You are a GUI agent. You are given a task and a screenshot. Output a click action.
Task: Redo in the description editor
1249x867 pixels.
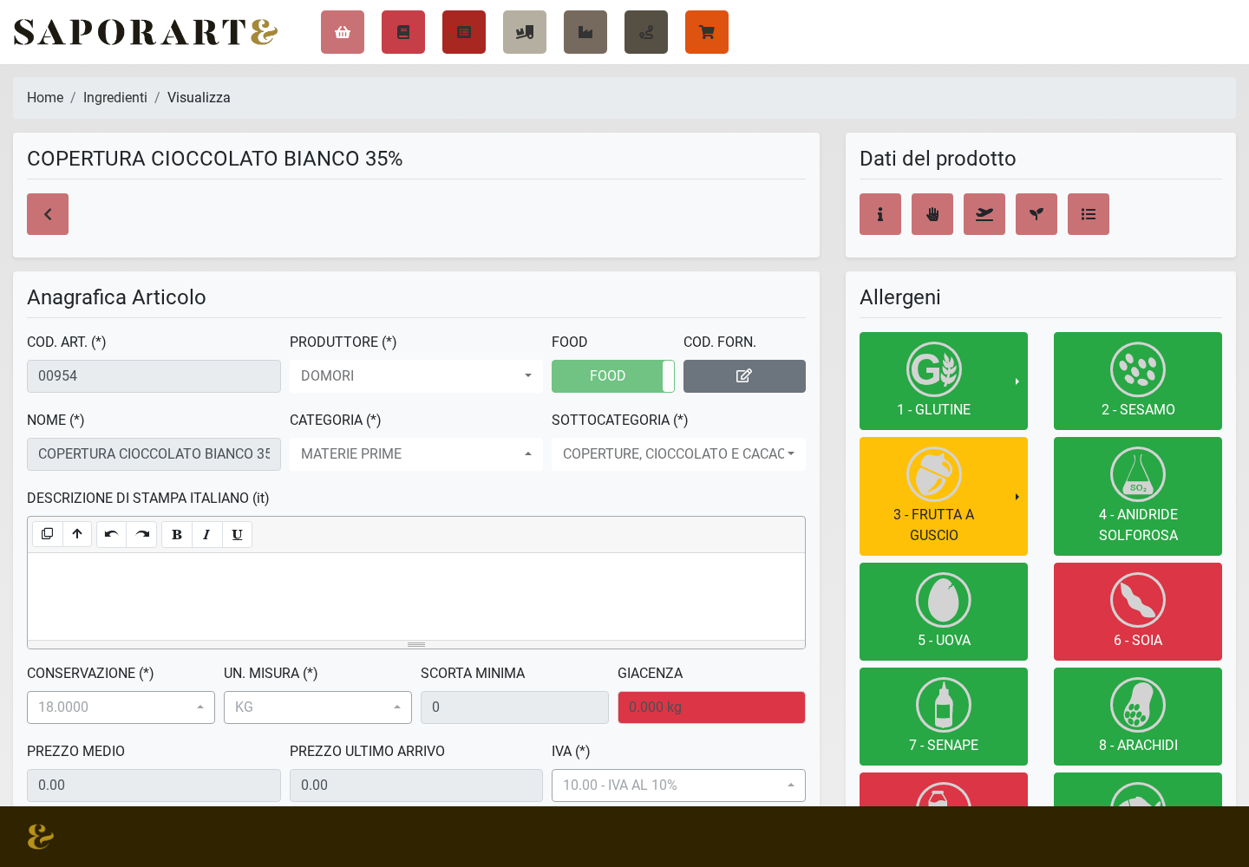(x=142, y=534)
